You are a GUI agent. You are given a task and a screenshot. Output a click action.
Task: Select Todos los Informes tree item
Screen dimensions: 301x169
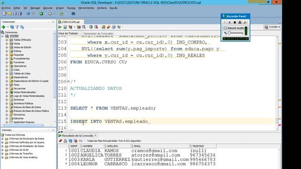15,135
